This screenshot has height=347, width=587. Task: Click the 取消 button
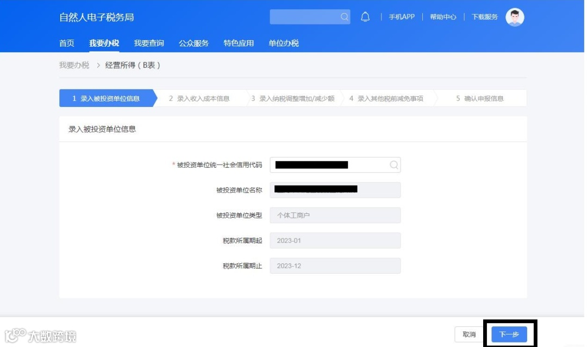coord(469,335)
